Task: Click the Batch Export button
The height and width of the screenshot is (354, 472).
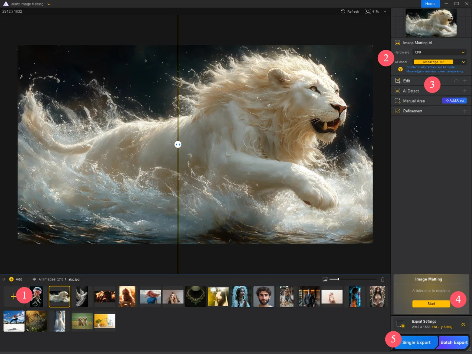Action: coord(454,342)
